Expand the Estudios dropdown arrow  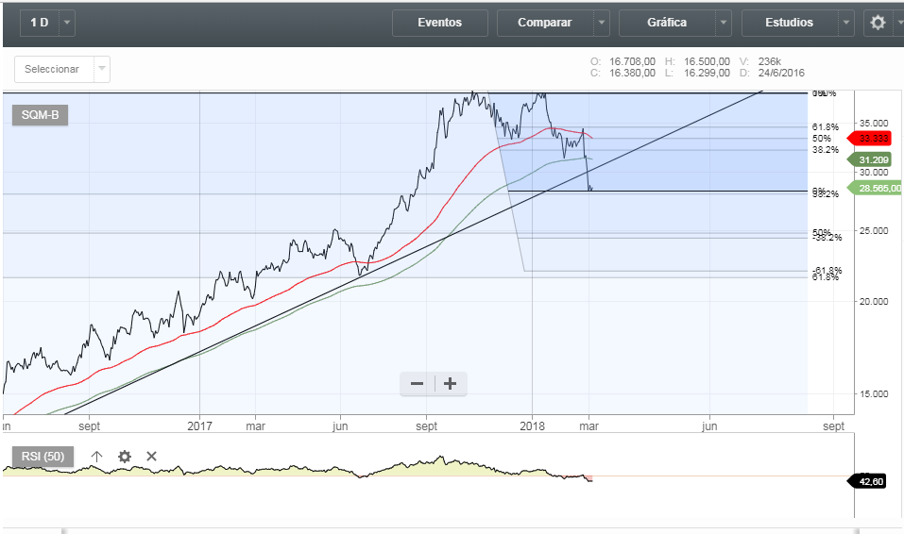click(846, 23)
